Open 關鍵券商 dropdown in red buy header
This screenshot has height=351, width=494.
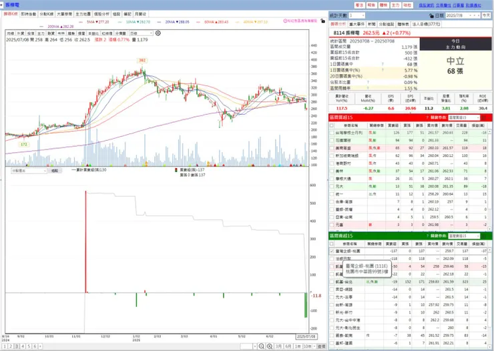click(464, 117)
